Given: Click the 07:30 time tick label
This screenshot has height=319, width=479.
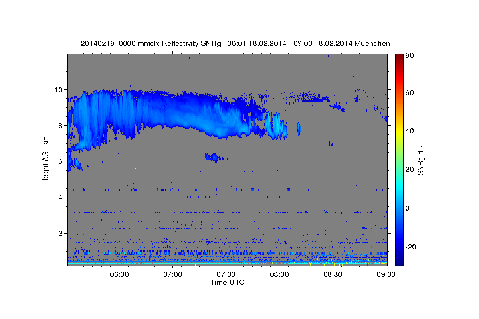Looking at the screenshot, I should point(226,274).
